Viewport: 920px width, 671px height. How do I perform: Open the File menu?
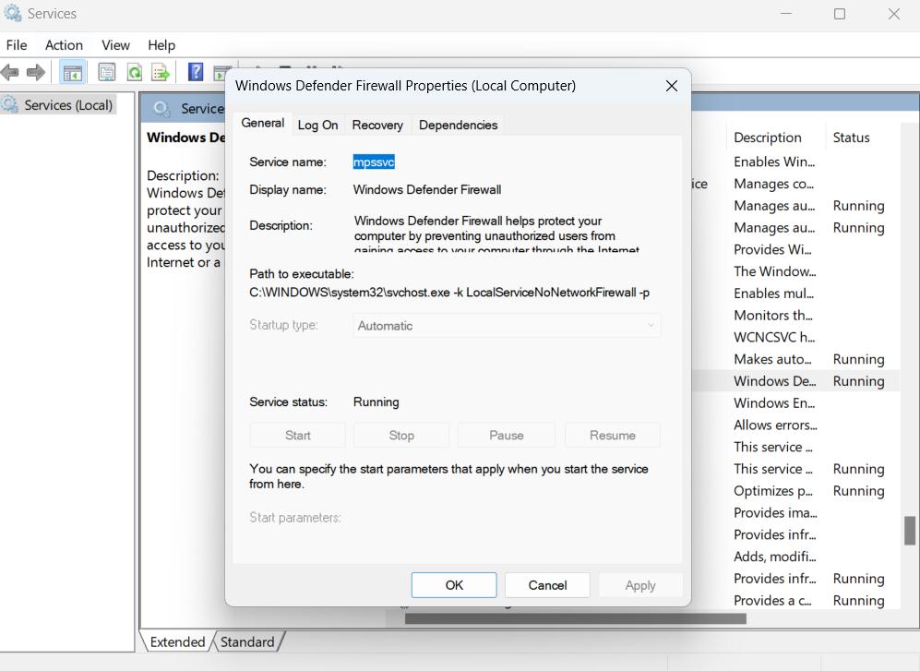pyautogui.click(x=17, y=45)
